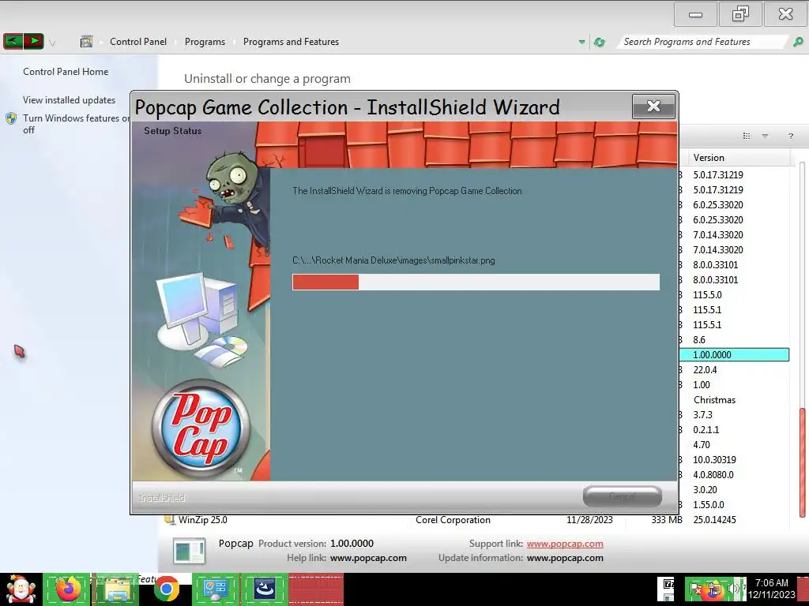Viewport: 809px width, 606px height.
Task: Open the volume speaker tray icon
Action: [732, 589]
